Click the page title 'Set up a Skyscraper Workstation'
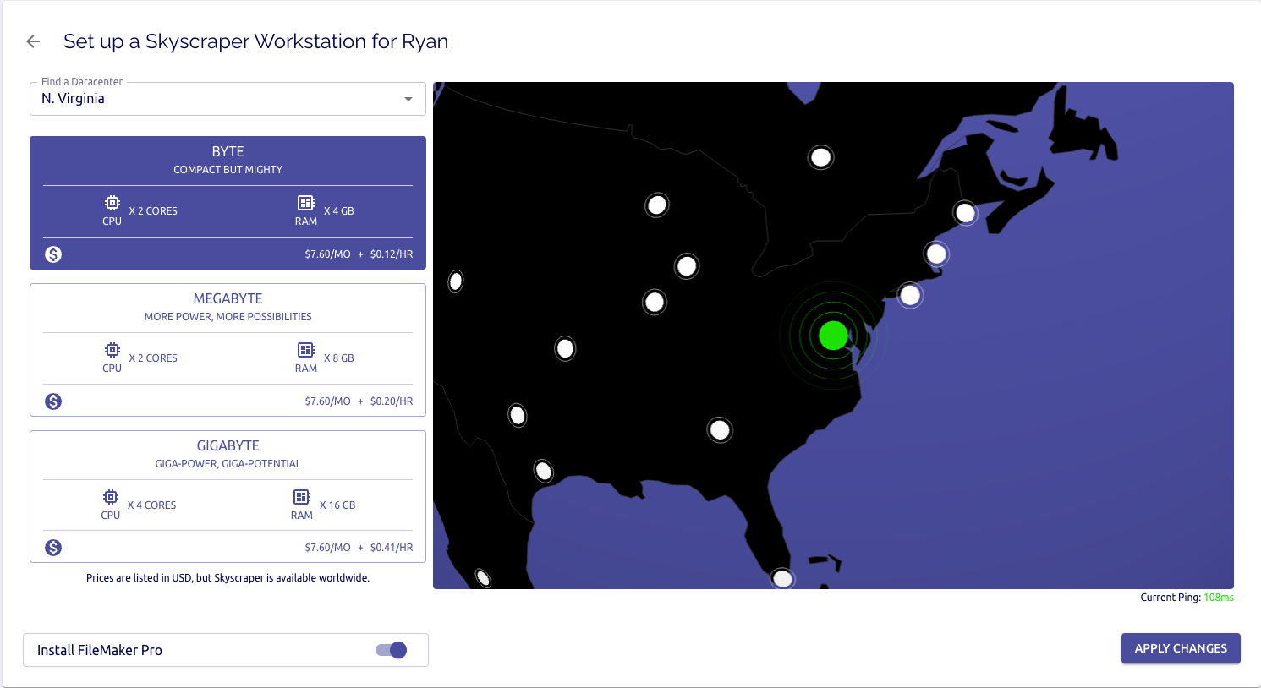 coord(255,41)
